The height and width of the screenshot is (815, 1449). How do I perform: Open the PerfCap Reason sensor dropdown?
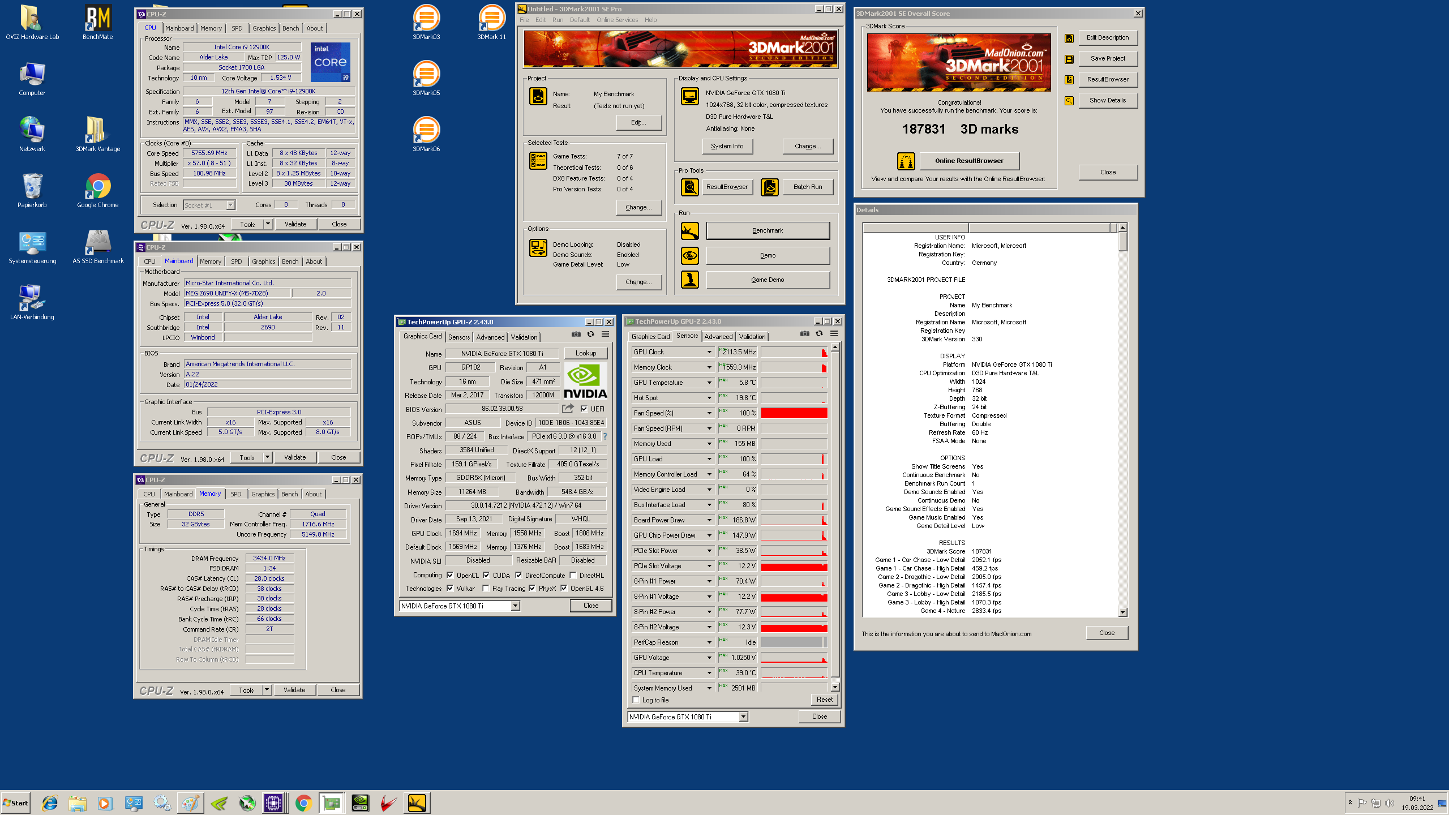click(709, 642)
